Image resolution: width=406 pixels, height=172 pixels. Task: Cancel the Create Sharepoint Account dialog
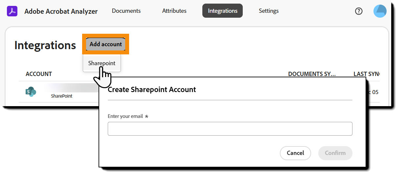(x=295, y=153)
